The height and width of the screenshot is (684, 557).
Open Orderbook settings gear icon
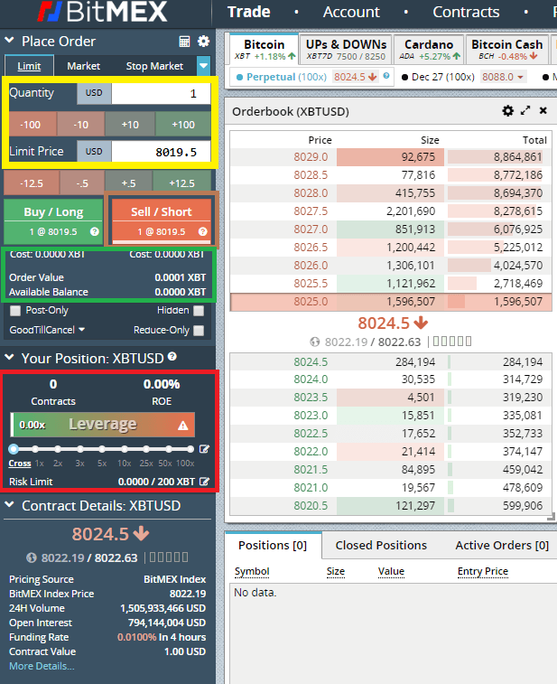[x=507, y=111]
